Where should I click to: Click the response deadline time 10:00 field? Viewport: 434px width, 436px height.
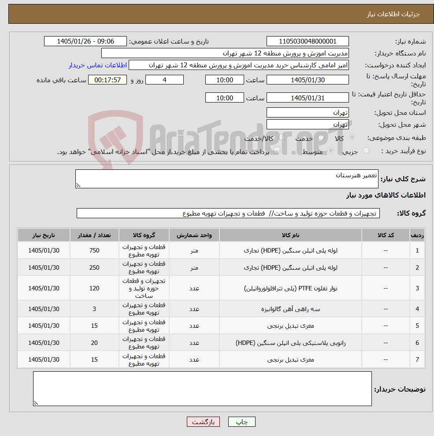225,80
